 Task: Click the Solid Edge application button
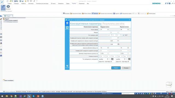(2, 2)
